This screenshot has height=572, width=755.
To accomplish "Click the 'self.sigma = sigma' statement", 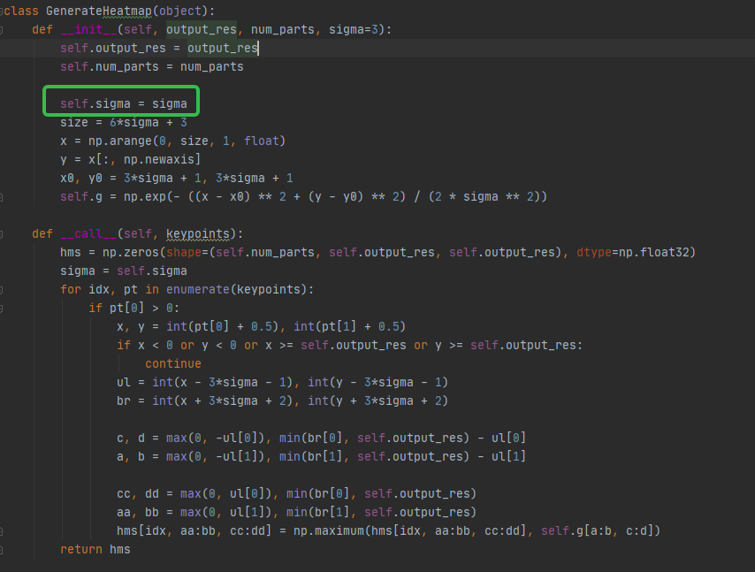I will (123, 103).
